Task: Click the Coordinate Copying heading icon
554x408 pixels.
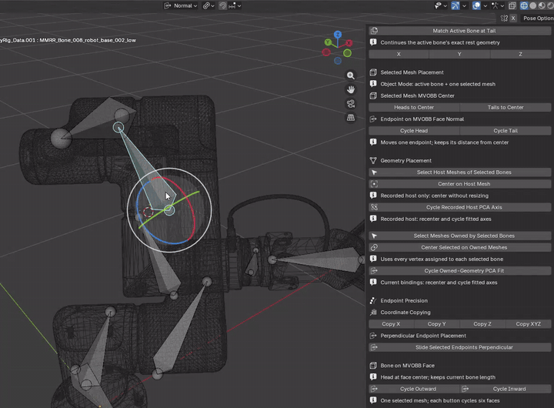Action: pyautogui.click(x=373, y=313)
